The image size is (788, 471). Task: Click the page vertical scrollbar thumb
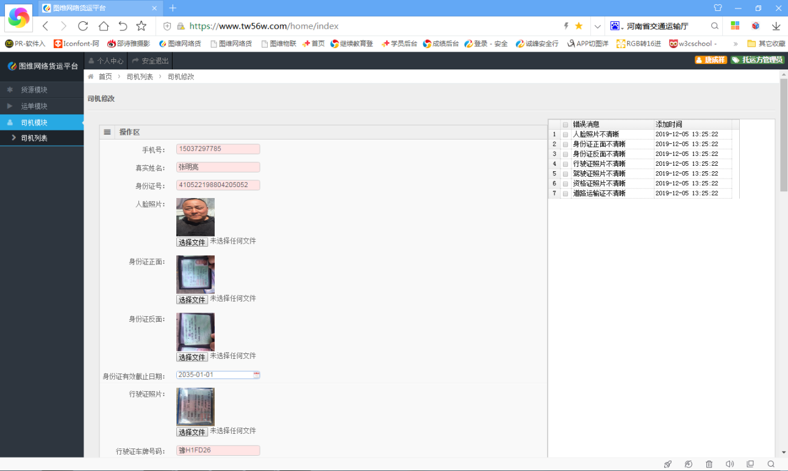[784, 135]
